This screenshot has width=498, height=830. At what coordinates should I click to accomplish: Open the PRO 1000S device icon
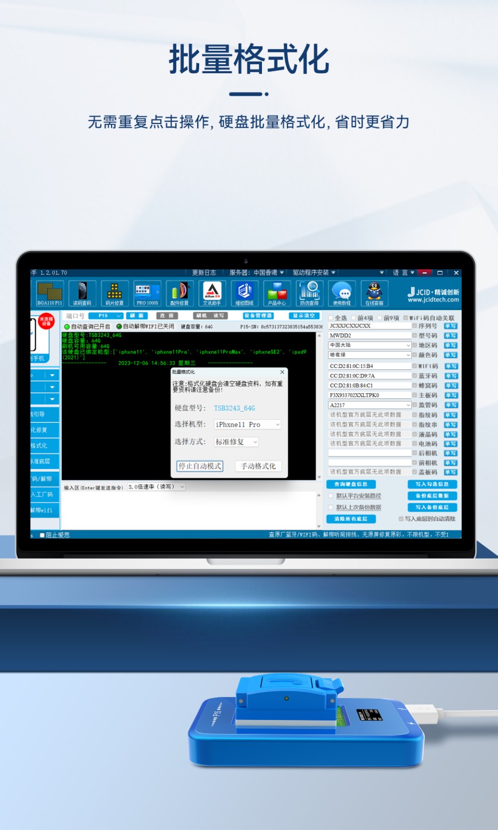[x=147, y=293]
